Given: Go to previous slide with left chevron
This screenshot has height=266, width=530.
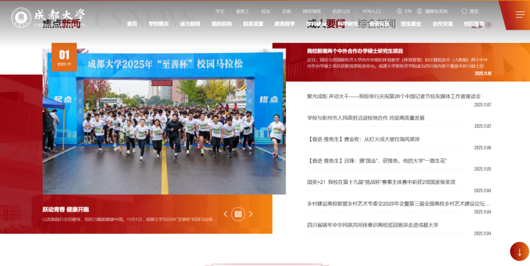Looking at the screenshot, I should (x=225, y=214).
